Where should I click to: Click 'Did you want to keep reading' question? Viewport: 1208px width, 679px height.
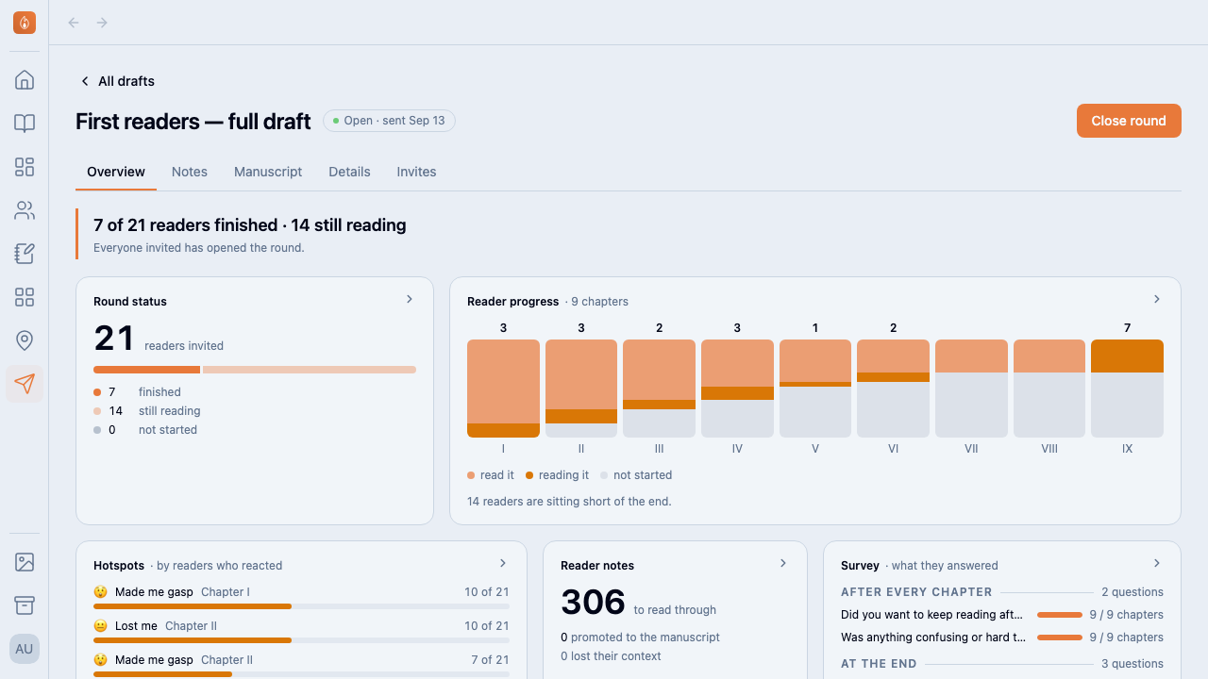[933, 615]
